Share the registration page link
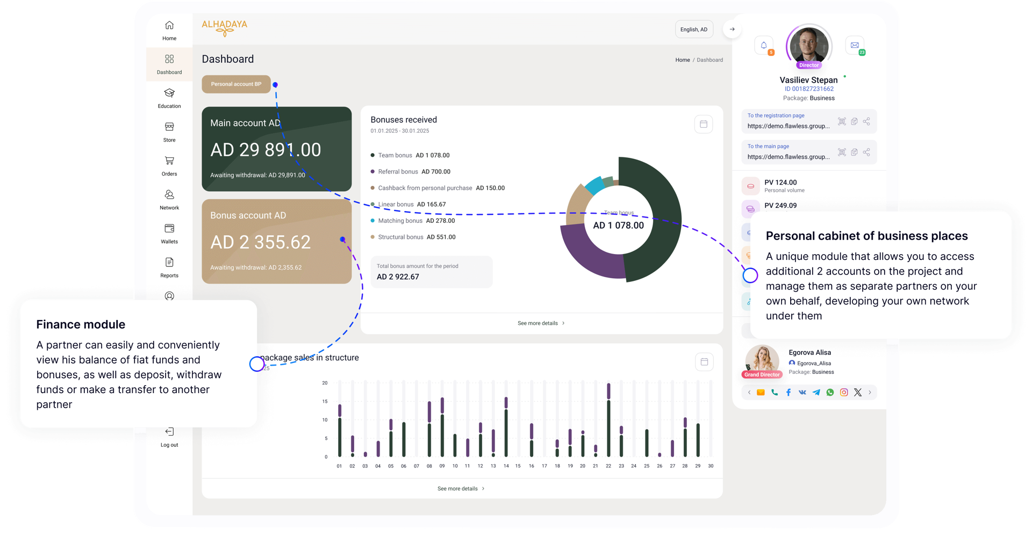Screen dimensions: 1032x536 click(x=866, y=121)
